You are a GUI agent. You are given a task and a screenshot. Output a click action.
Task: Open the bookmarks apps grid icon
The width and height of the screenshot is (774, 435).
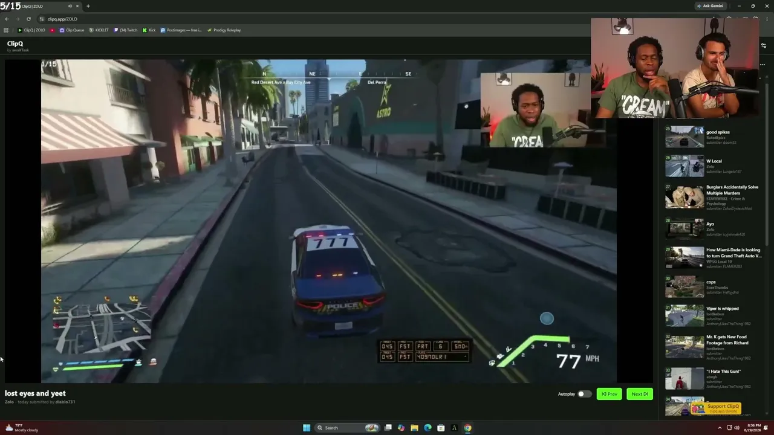coord(6,30)
